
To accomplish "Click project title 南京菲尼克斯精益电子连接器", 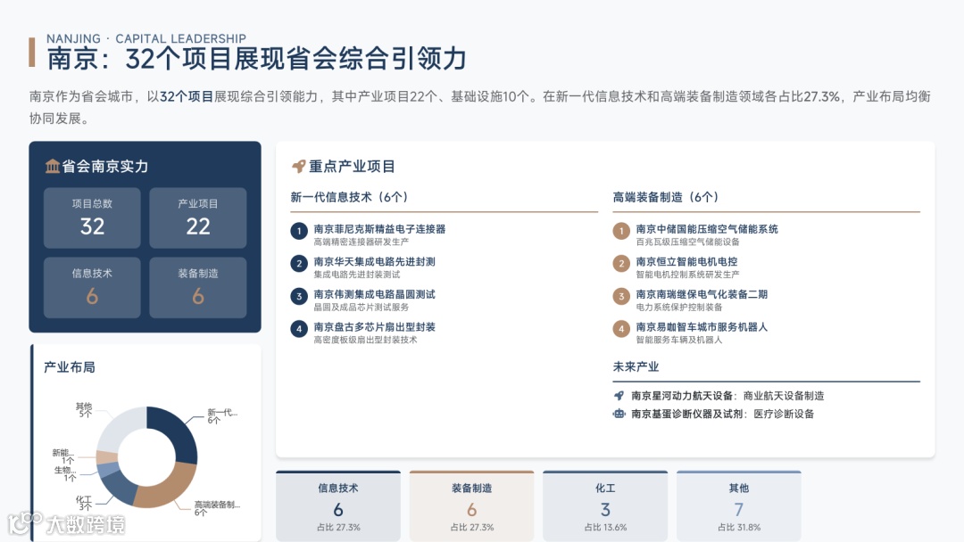I will 379,229.
